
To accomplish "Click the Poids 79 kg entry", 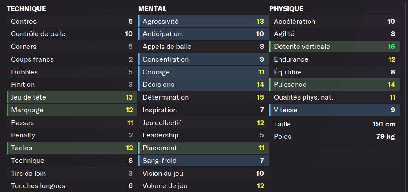I will 334,137.
